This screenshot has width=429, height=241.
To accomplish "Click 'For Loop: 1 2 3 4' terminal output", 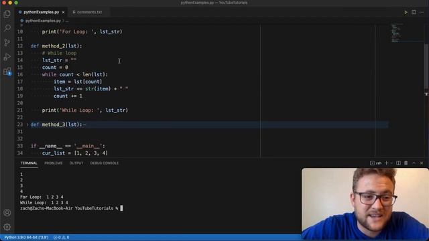I will click(42, 197).
